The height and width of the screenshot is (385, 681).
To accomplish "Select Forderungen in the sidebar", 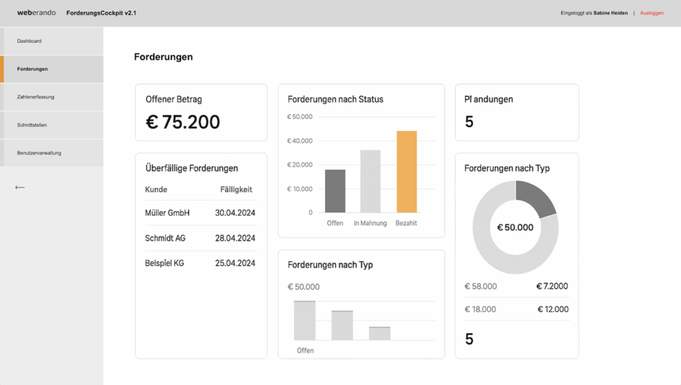I will pos(33,69).
